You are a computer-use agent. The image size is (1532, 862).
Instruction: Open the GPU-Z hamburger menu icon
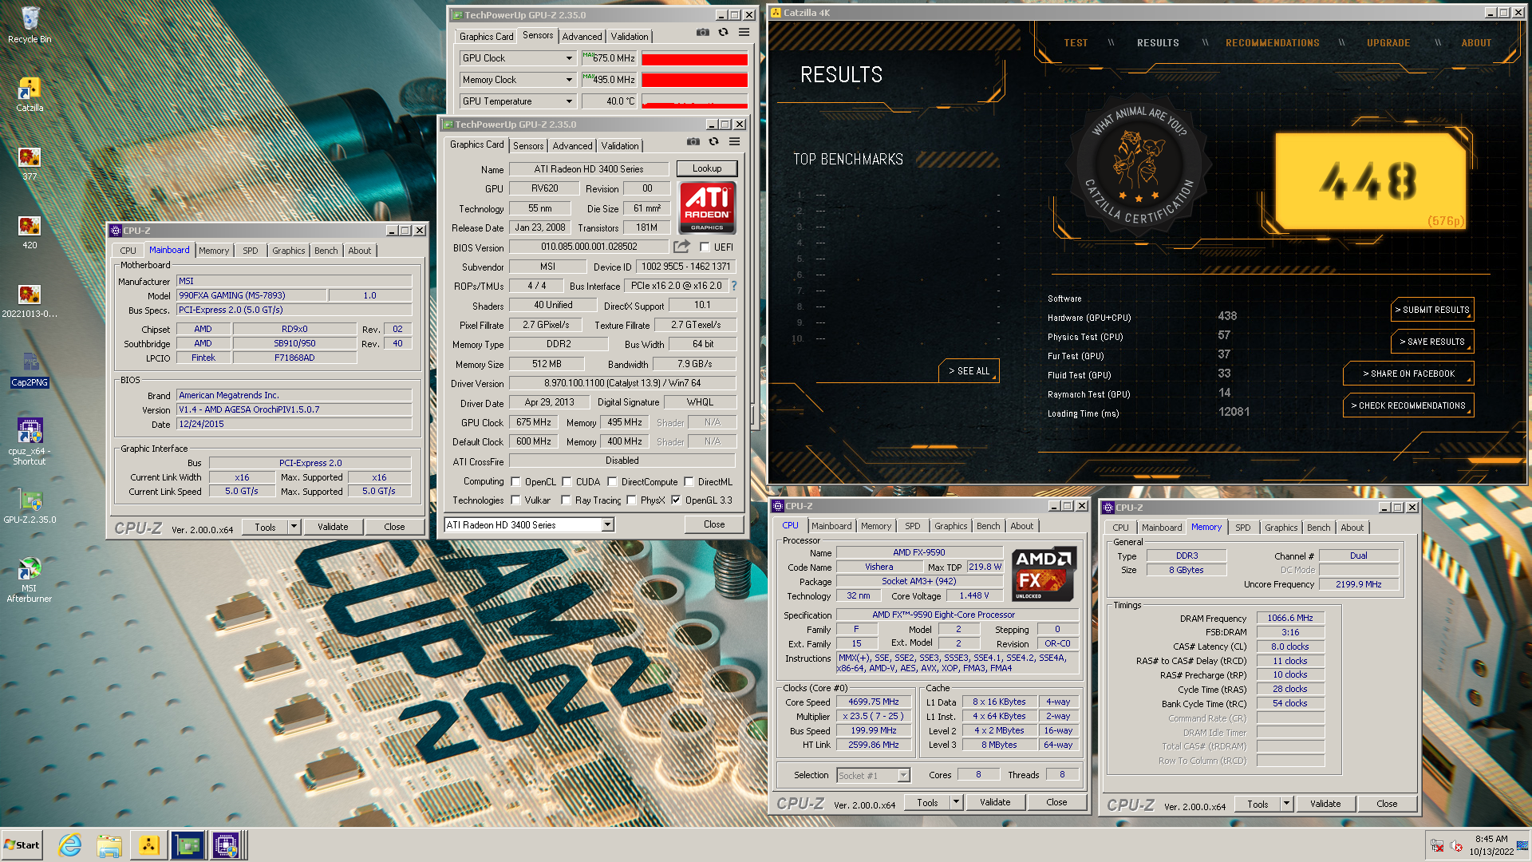734,141
